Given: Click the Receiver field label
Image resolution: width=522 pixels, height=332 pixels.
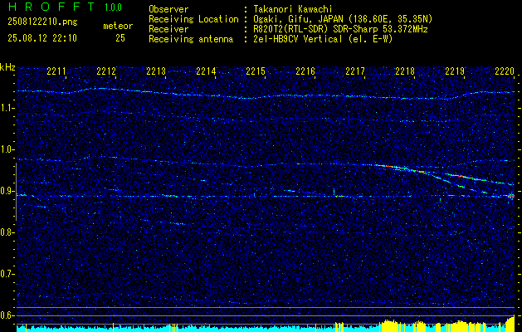Looking at the screenshot, I should (x=168, y=29).
